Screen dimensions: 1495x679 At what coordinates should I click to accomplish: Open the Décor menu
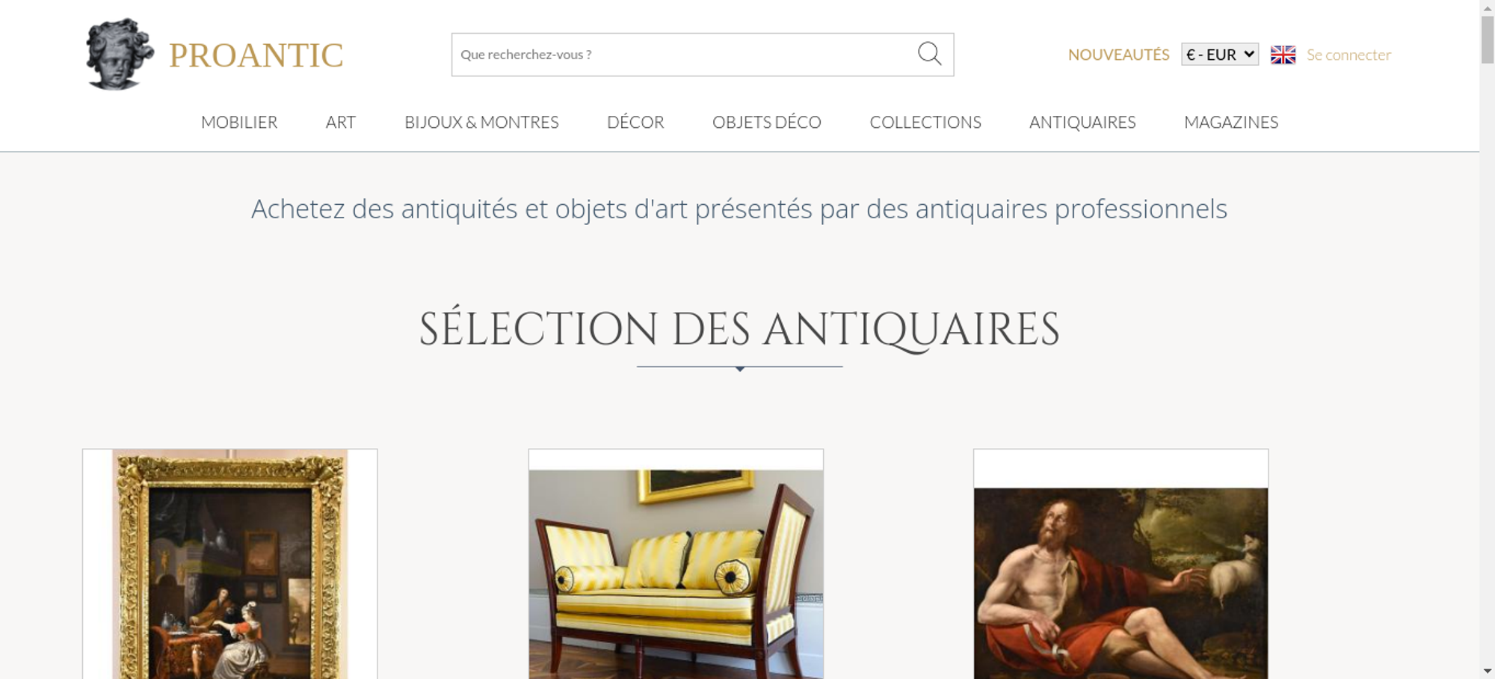[x=635, y=122]
